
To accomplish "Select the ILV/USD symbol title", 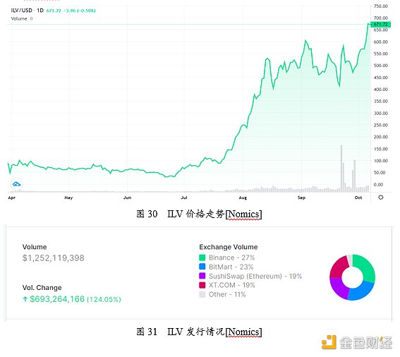I will click(x=22, y=11).
